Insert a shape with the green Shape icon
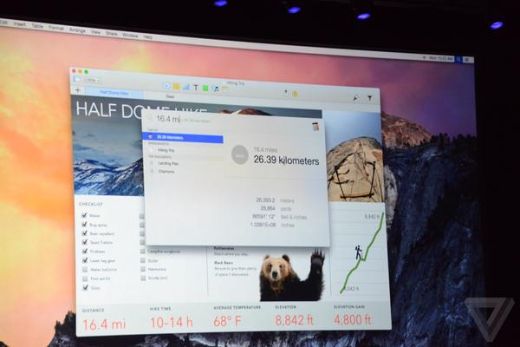Viewport: 520px width, 347px height. coord(205,88)
